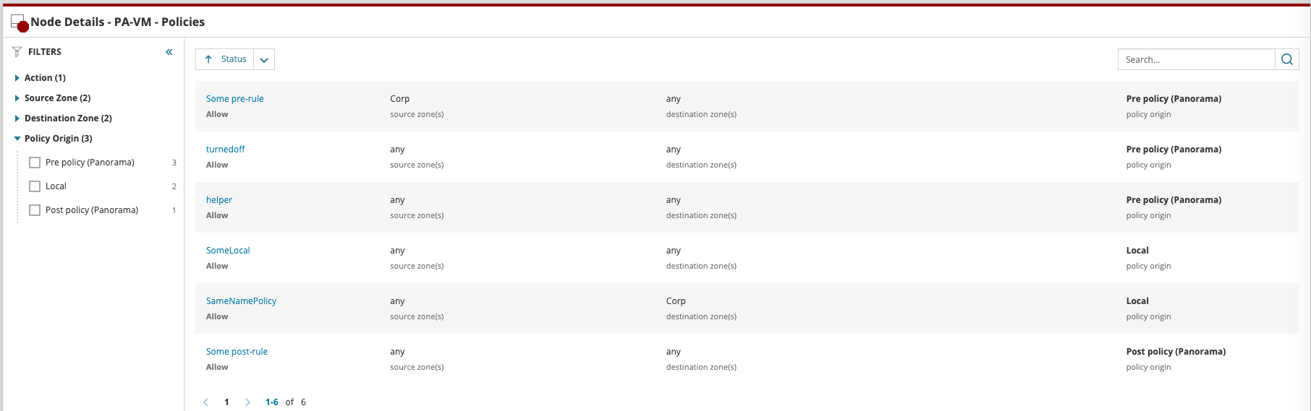The width and height of the screenshot is (1311, 411).
Task: Expand the Source Zone filter group
Action: (17, 98)
